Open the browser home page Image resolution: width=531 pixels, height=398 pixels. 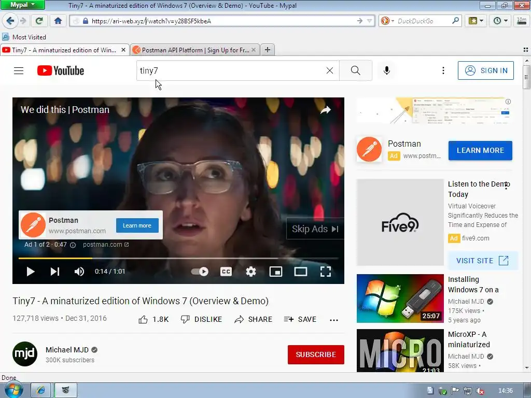tap(58, 21)
